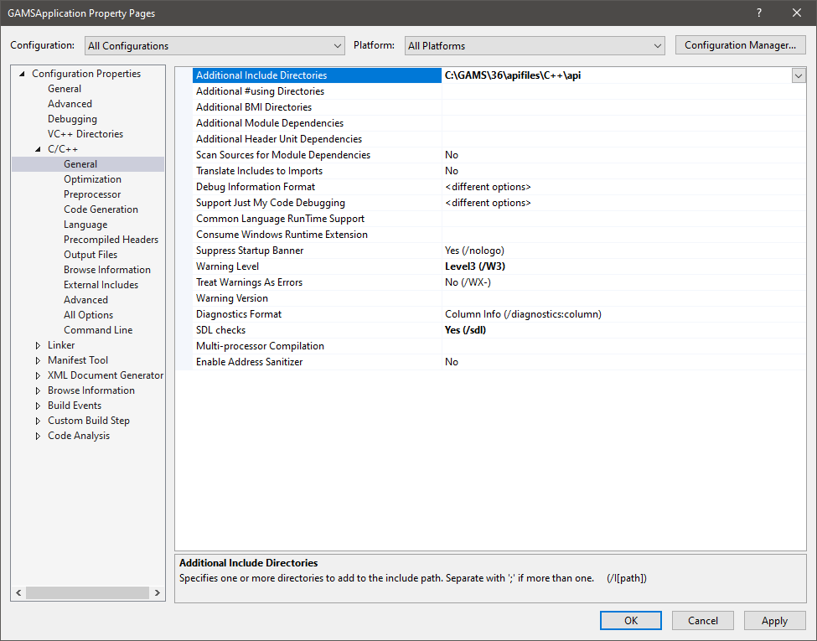
Task: Open Additional Include Directories dropdown arrow
Action: point(798,75)
